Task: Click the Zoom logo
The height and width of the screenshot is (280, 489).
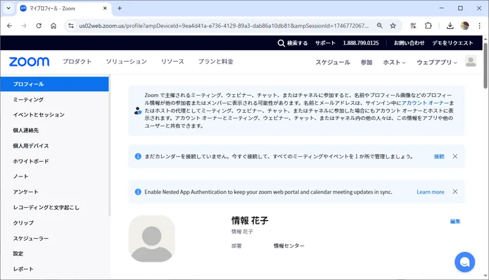Action: tap(29, 62)
